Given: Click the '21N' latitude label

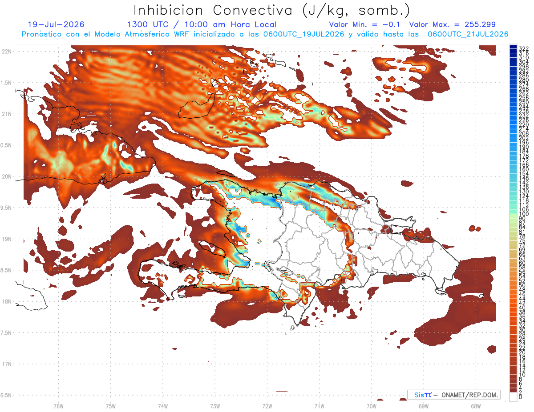Looking at the screenshot, I should (x=6, y=114).
